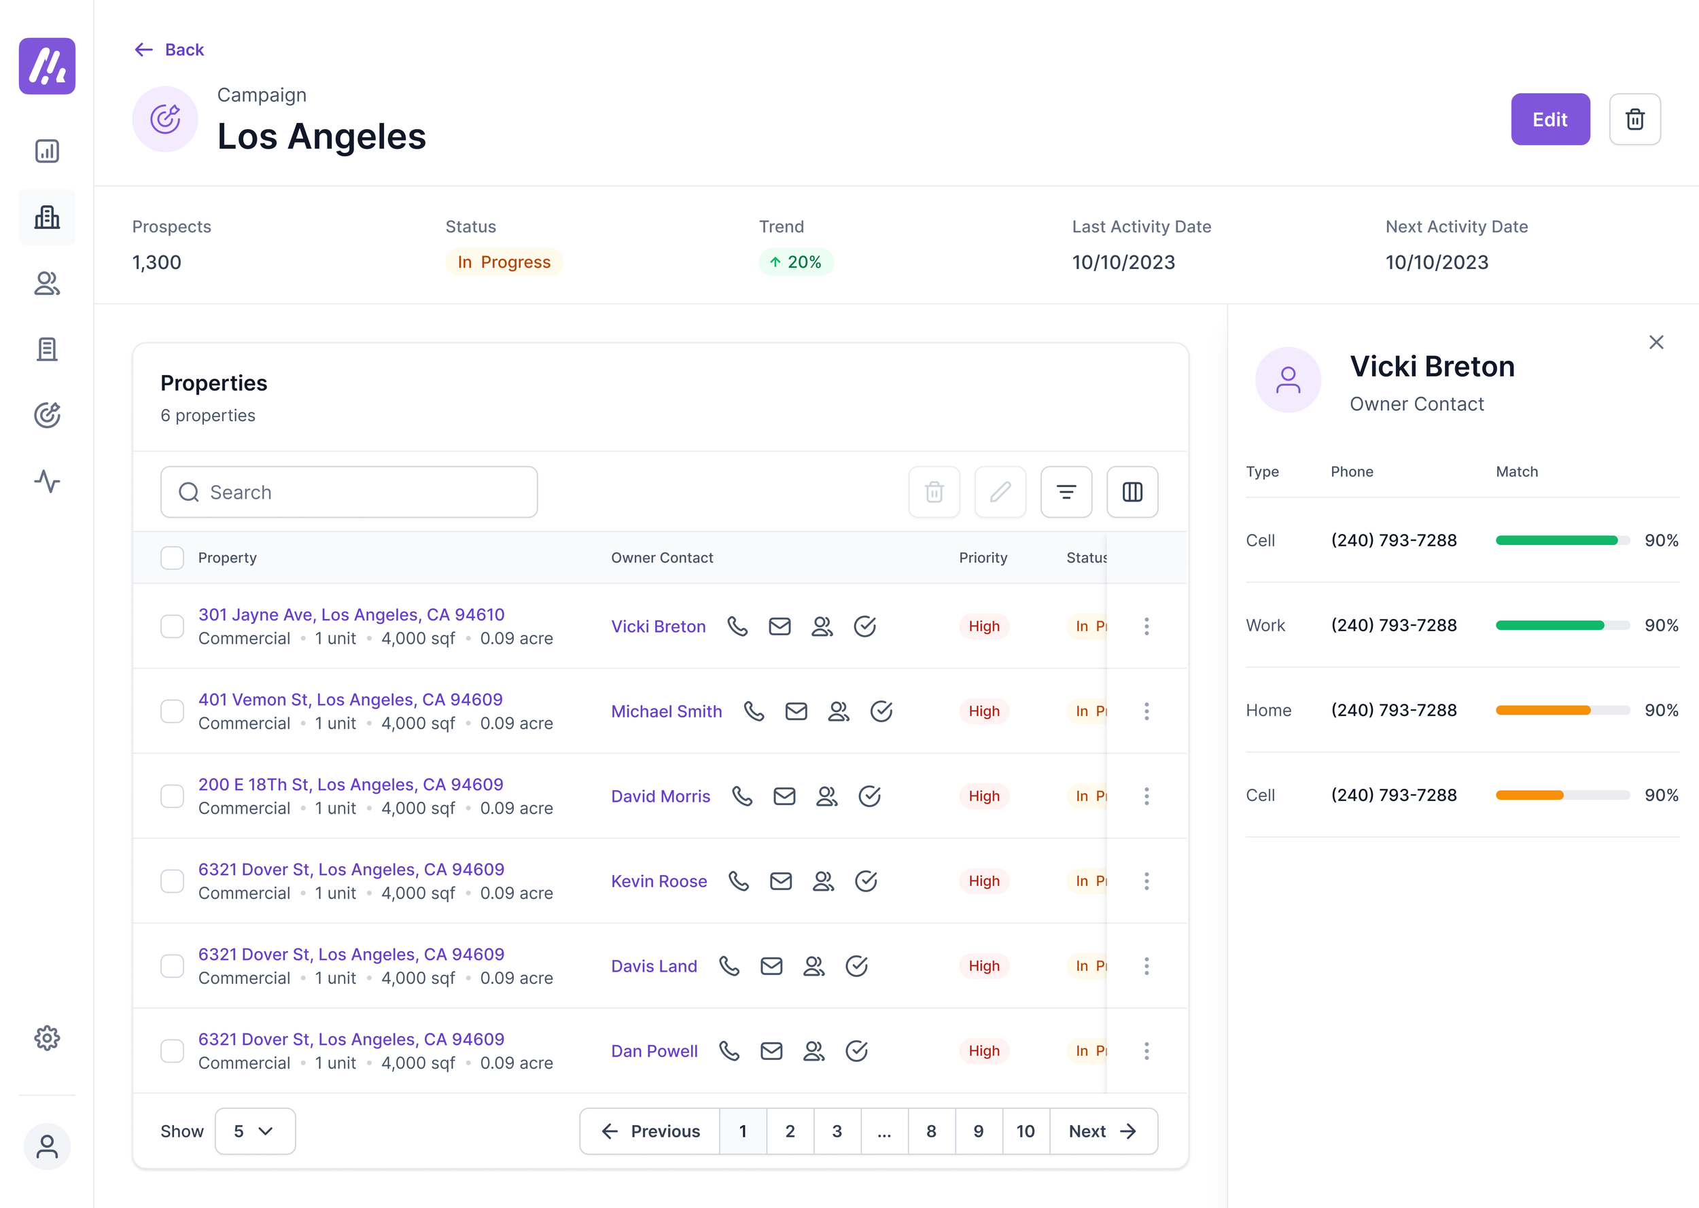The width and height of the screenshot is (1699, 1208).
Task: Click the trash icon beside Edit button
Action: click(1634, 119)
